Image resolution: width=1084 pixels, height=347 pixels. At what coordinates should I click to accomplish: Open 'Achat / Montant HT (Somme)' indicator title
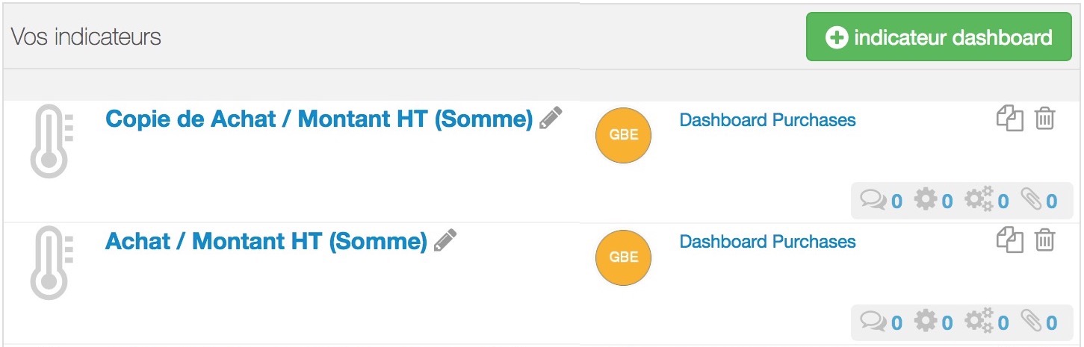click(266, 241)
